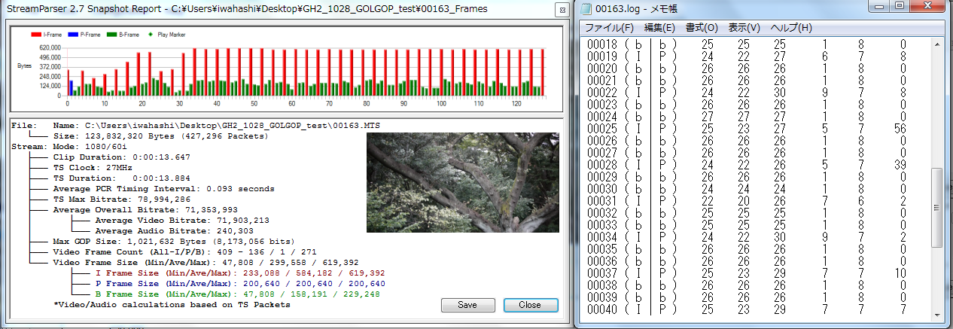
Task: Click the blue P-Frame bar in the chart
Action: pyautogui.click(x=71, y=88)
